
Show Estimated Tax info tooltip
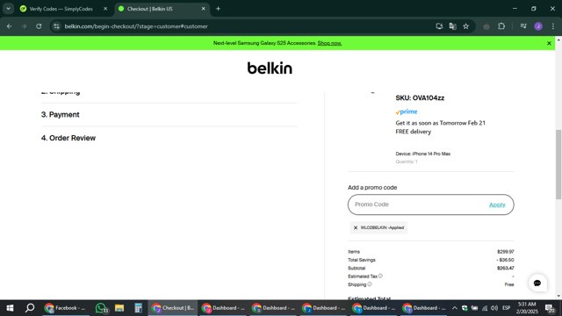pyautogui.click(x=380, y=276)
